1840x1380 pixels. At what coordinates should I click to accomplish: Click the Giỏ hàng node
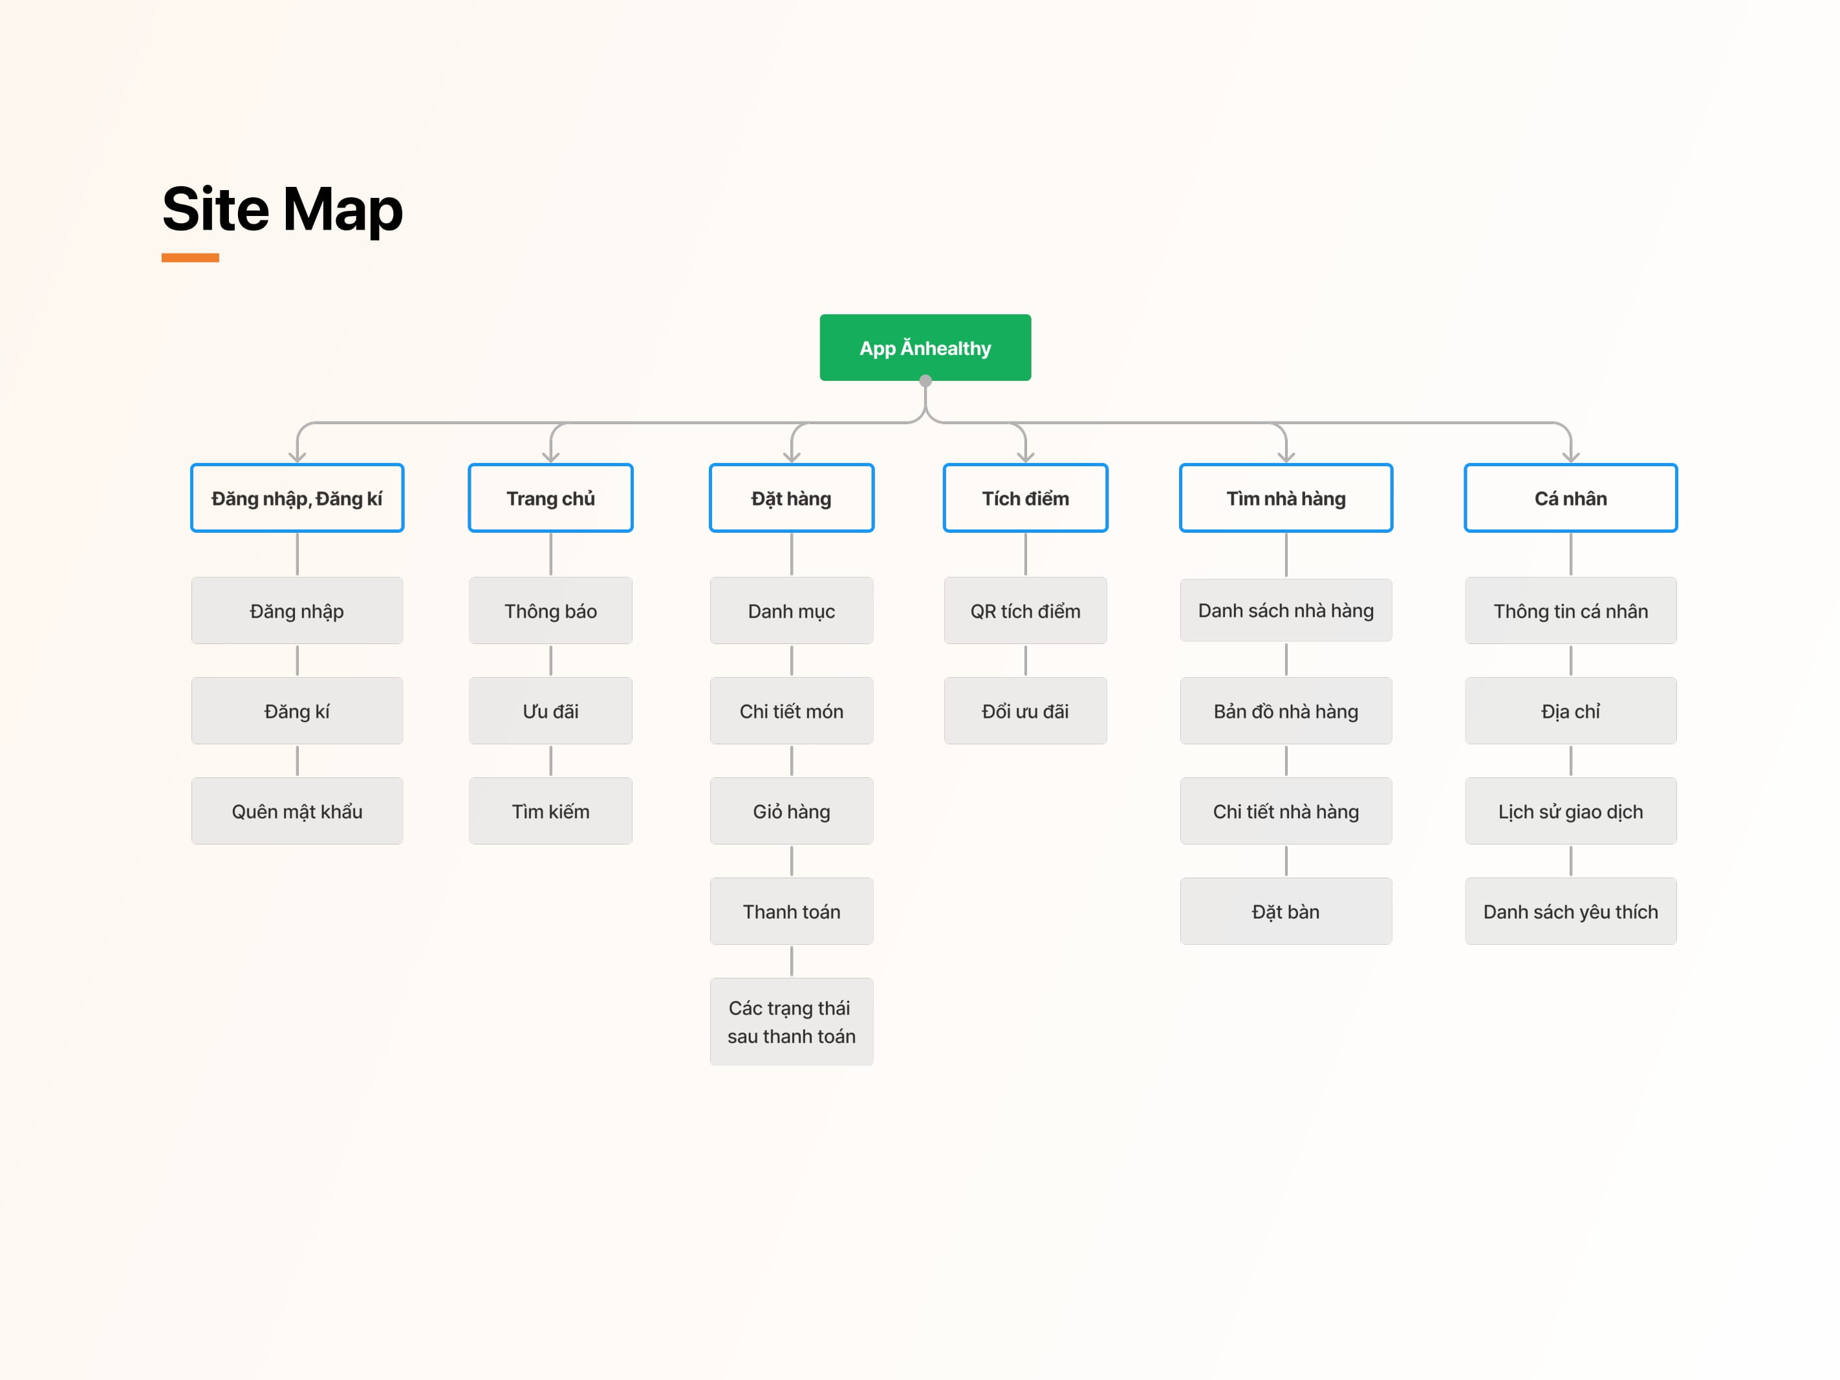[791, 811]
